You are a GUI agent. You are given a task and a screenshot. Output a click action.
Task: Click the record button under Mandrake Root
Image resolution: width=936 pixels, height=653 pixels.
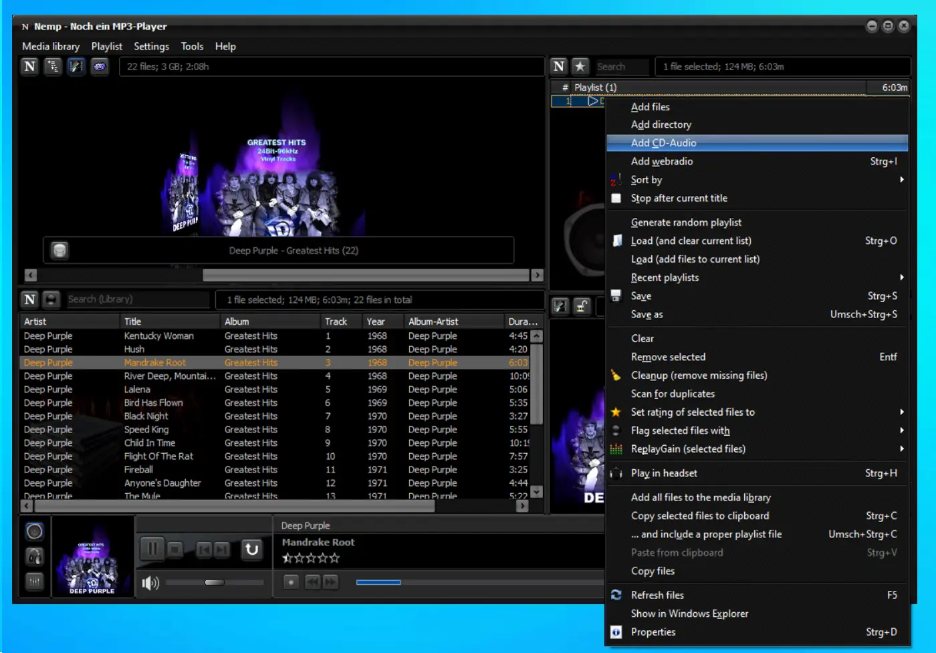click(291, 582)
